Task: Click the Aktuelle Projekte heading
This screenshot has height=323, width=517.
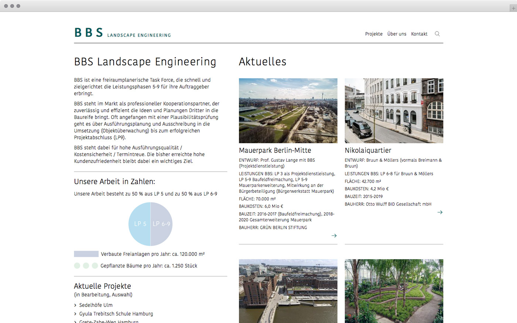Action: (102, 286)
